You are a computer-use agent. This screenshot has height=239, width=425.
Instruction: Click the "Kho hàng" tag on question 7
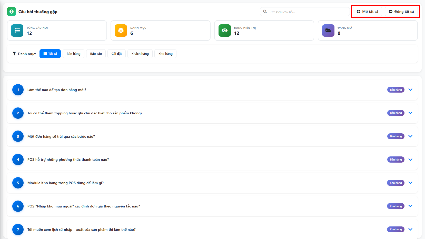(396, 229)
